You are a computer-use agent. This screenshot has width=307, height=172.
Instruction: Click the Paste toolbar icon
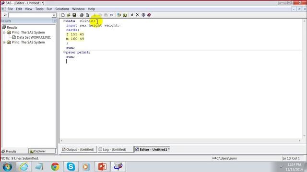point(106,15)
